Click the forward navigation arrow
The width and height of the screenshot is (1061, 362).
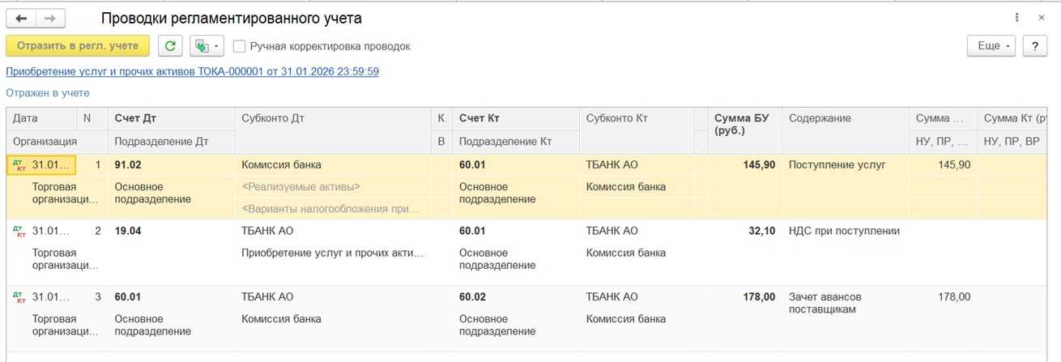click(50, 19)
